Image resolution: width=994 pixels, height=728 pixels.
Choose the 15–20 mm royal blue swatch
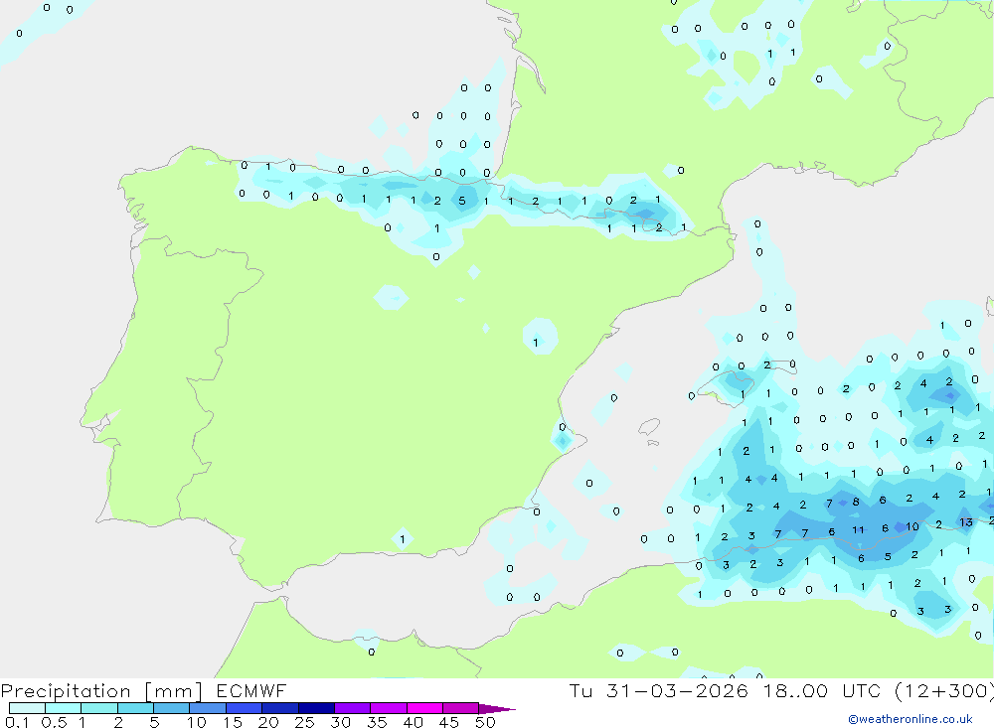[244, 708]
